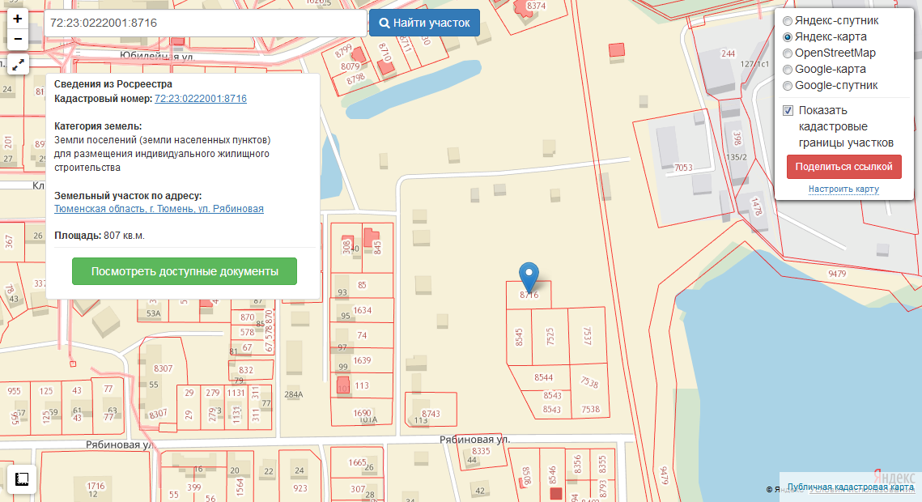Click the Сведения из Росреестра heading

(113, 84)
